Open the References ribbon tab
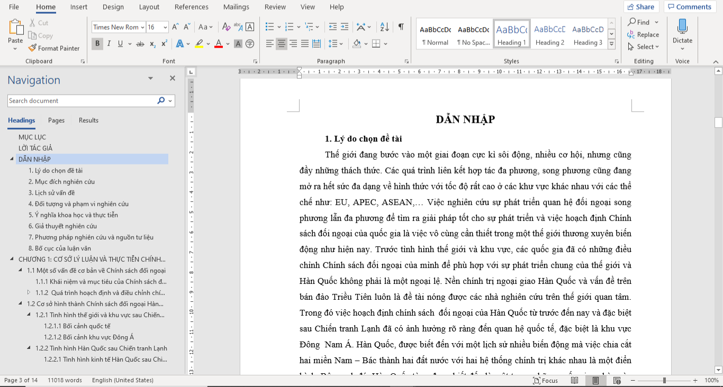 tap(192, 7)
